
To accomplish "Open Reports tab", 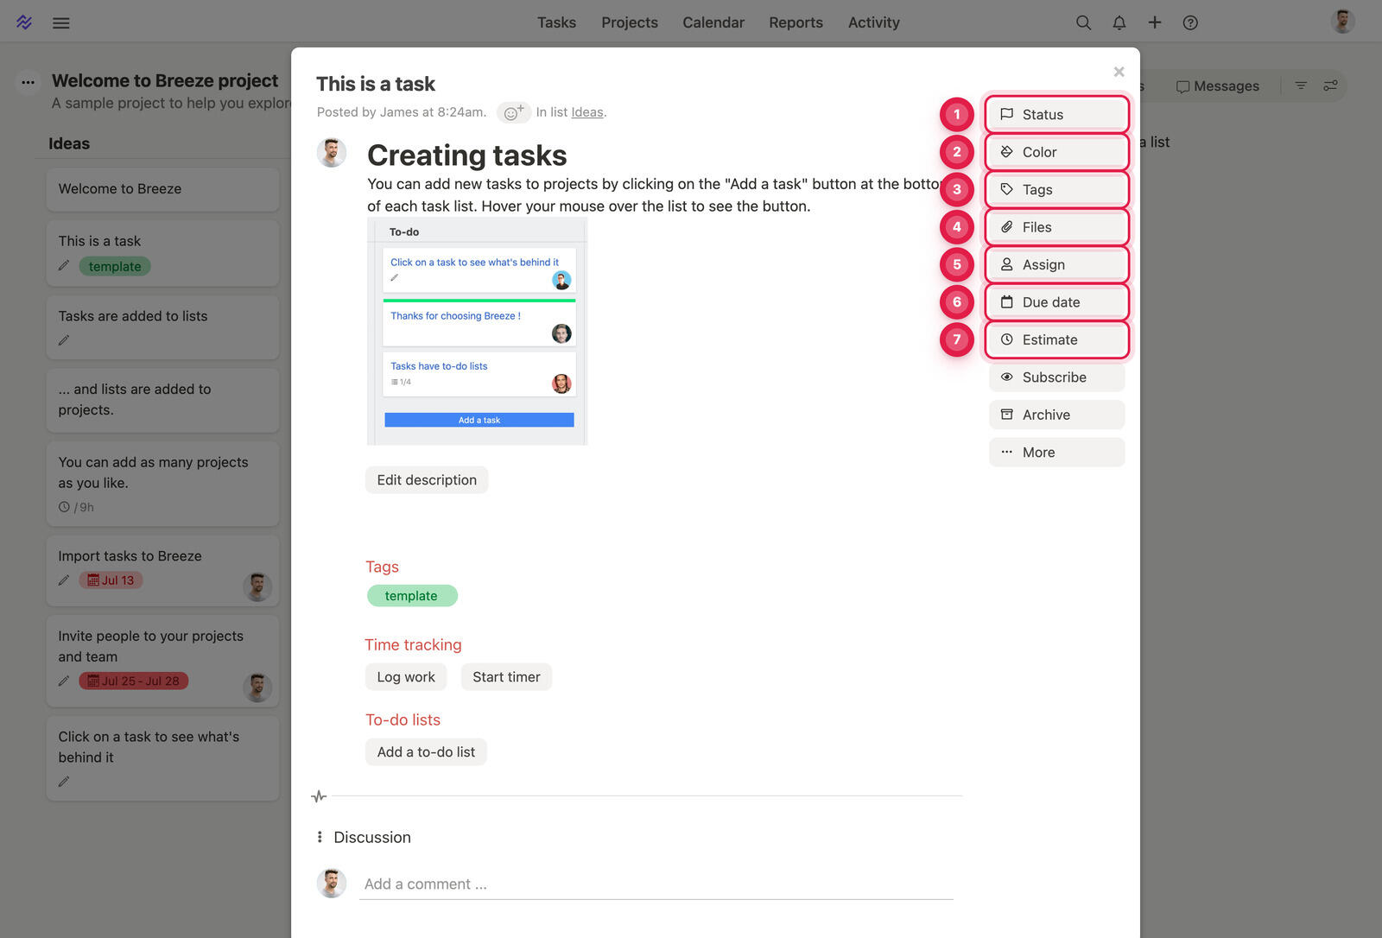I will coord(796,22).
